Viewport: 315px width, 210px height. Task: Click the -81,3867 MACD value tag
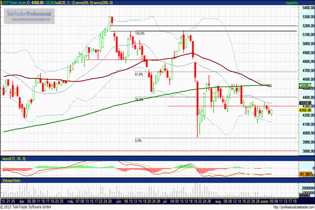click(x=306, y=174)
